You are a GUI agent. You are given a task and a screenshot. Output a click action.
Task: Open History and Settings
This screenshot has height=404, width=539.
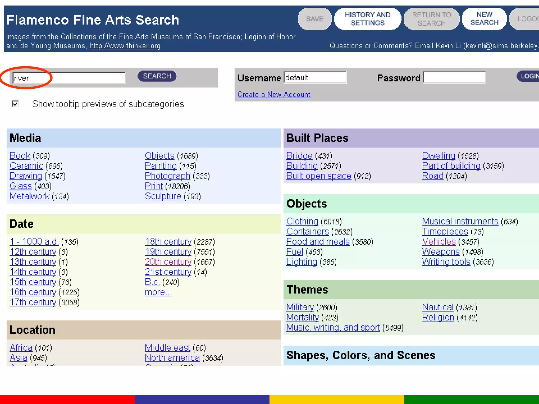pyautogui.click(x=367, y=19)
